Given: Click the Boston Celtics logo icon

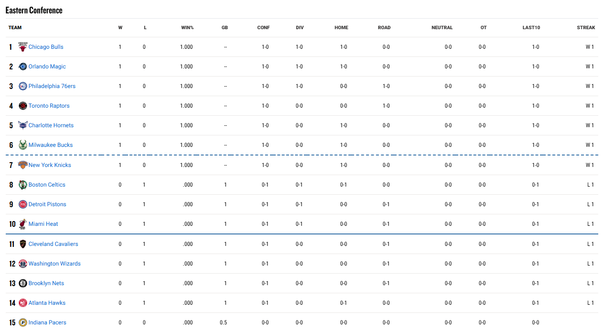Looking at the screenshot, I should [x=22, y=185].
